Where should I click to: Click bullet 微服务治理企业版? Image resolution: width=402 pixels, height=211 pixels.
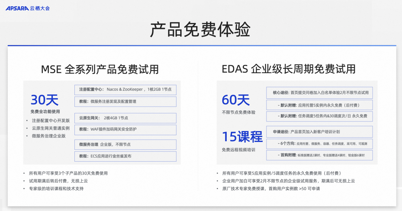49,136
